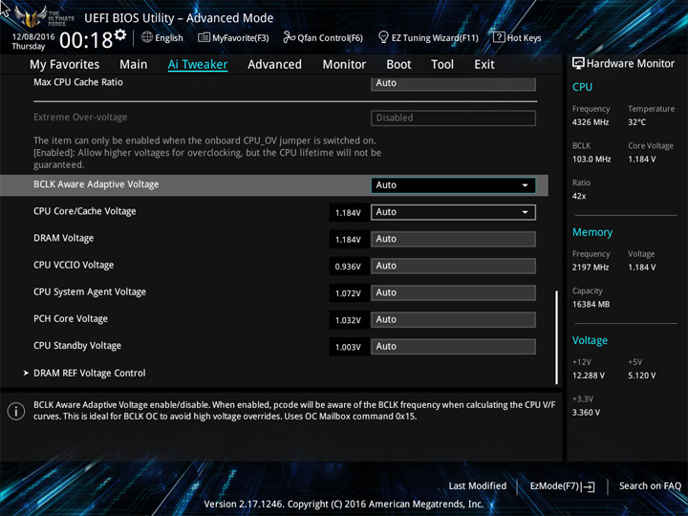Click the Extreme Over-voltage Disabled field
The width and height of the screenshot is (688, 516).
click(453, 118)
